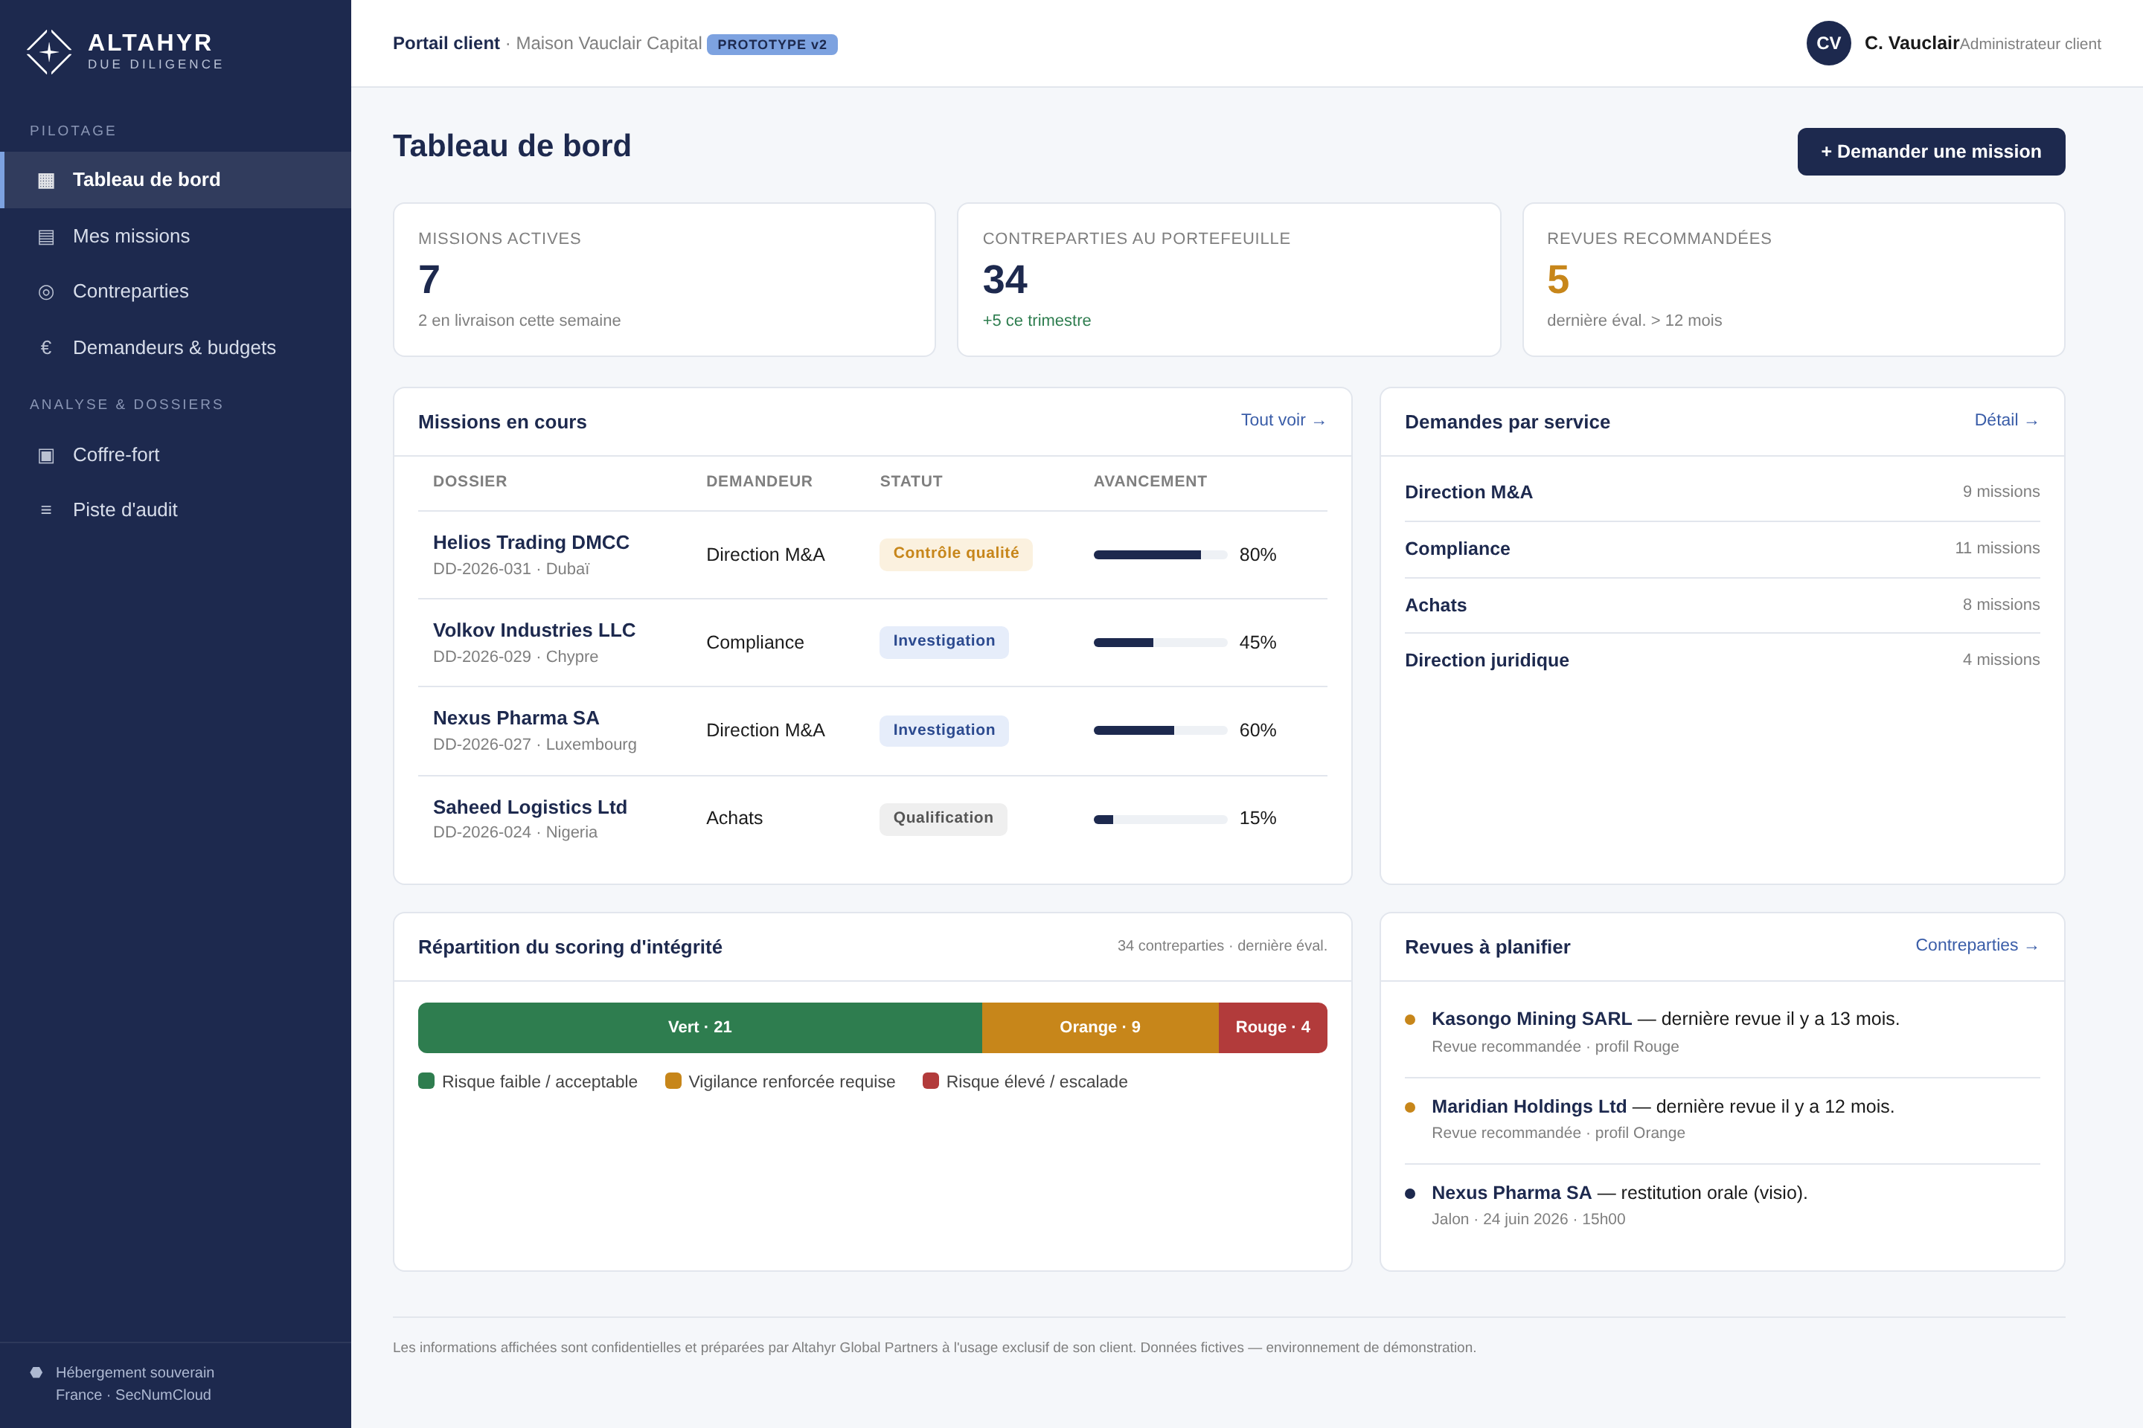Click the dark bullet beside Nexus Pharma SA review
This screenshot has height=1428, width=2143.
tap(1409, 1194)
